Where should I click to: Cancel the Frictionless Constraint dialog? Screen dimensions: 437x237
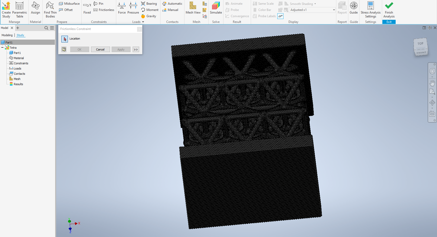pyautogui.click(x=100, y=49)
